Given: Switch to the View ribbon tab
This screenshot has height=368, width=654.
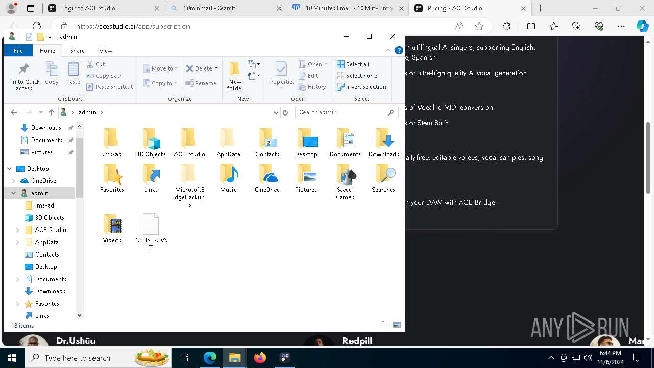Looking at the screenshot, I should [x=106, y=51].
